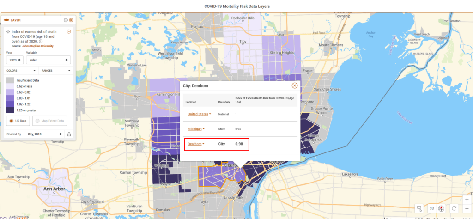Expand the COLORS menu
Viewport: 473px width, 219px height.
21,71
